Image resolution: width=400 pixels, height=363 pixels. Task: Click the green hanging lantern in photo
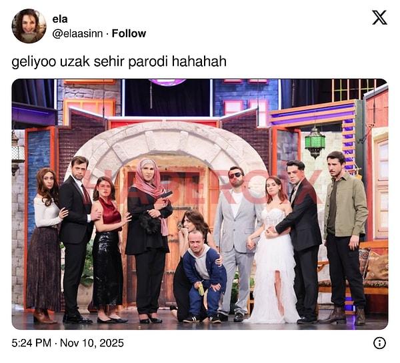pos(315,142)
